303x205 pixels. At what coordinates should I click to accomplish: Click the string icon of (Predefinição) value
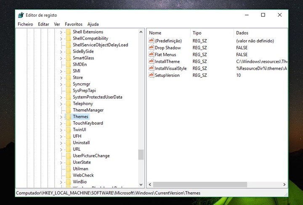pyautogui.click(x=151, y=41)
